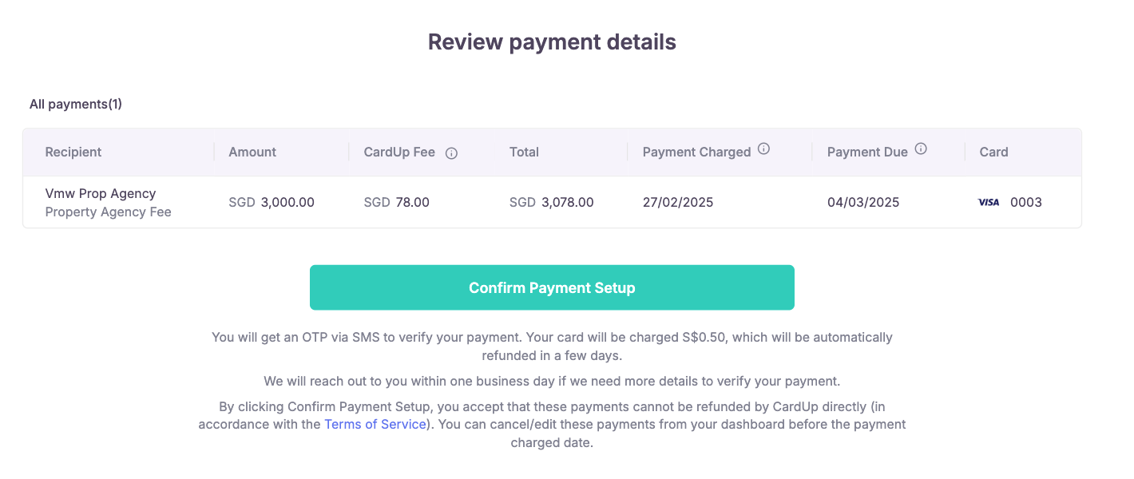
Task: Click the SGD 78.00 fee value
Action: point(397,203)
